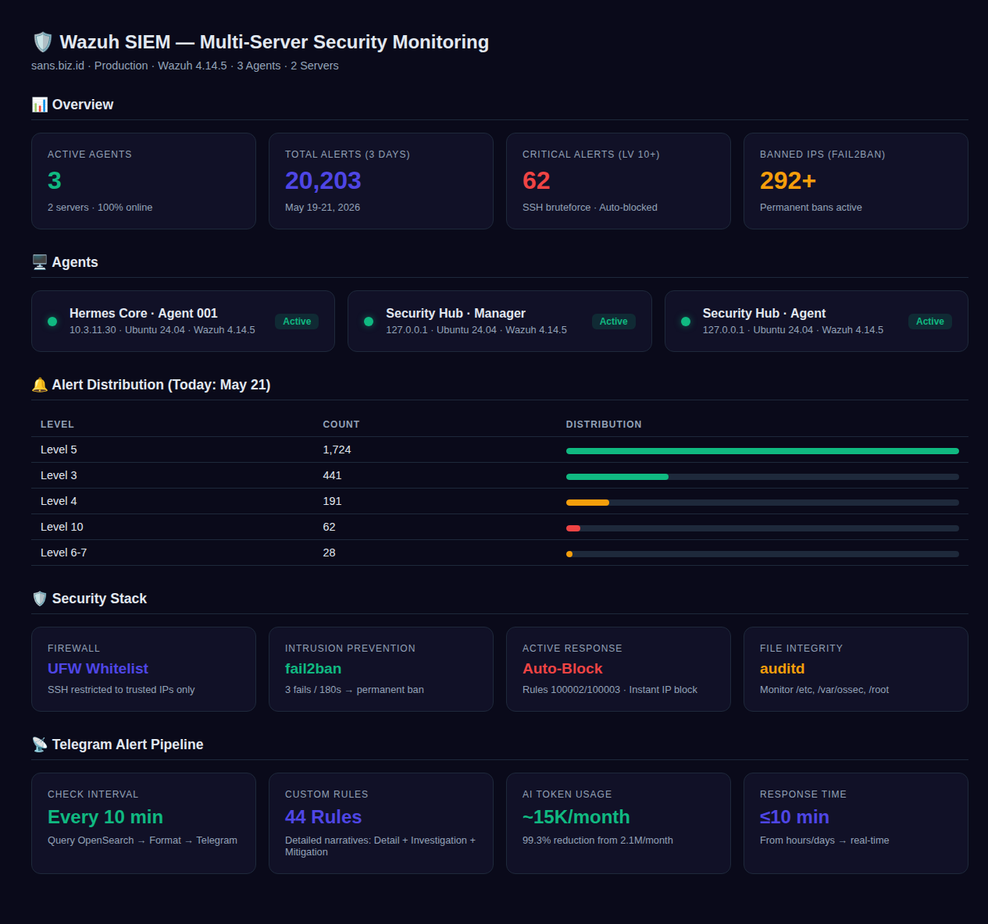Click Hermes Core · Agent 001 name

(144, 313)
